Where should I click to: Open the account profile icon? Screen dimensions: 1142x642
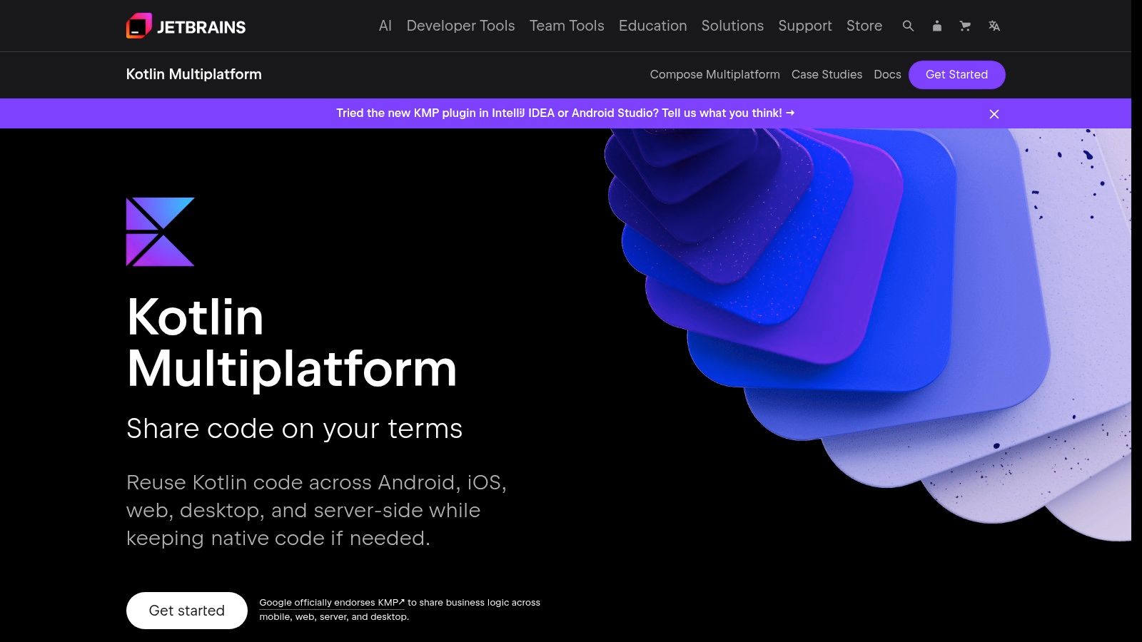(x=936, y=26)
